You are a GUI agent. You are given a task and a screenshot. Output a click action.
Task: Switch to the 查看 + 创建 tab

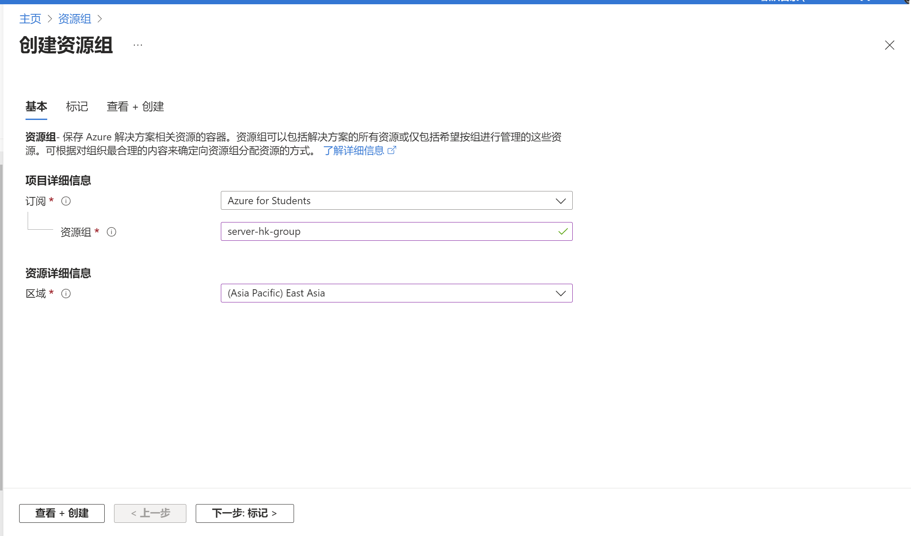135,106
